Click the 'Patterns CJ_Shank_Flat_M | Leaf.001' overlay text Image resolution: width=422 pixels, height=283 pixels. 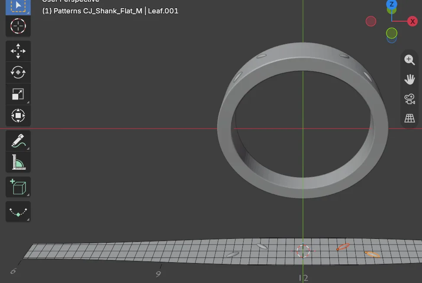(x=110, y=11)
